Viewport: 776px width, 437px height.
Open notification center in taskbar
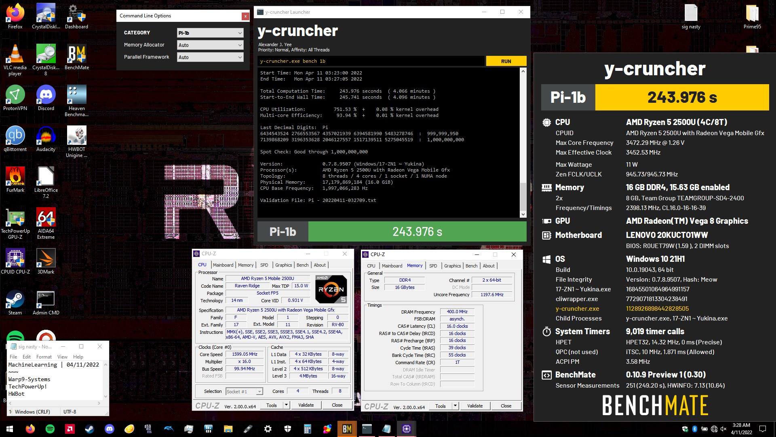(763, 429)
